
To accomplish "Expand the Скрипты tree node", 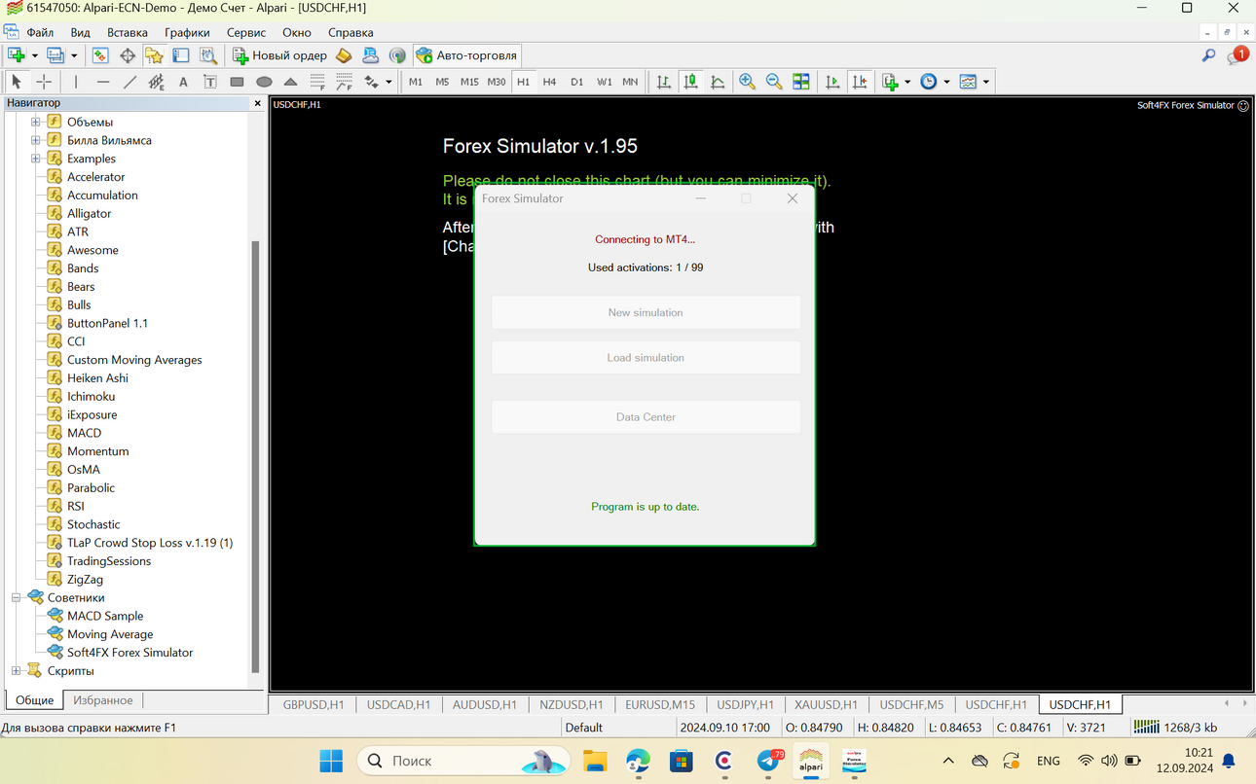I will coord(17,670).
